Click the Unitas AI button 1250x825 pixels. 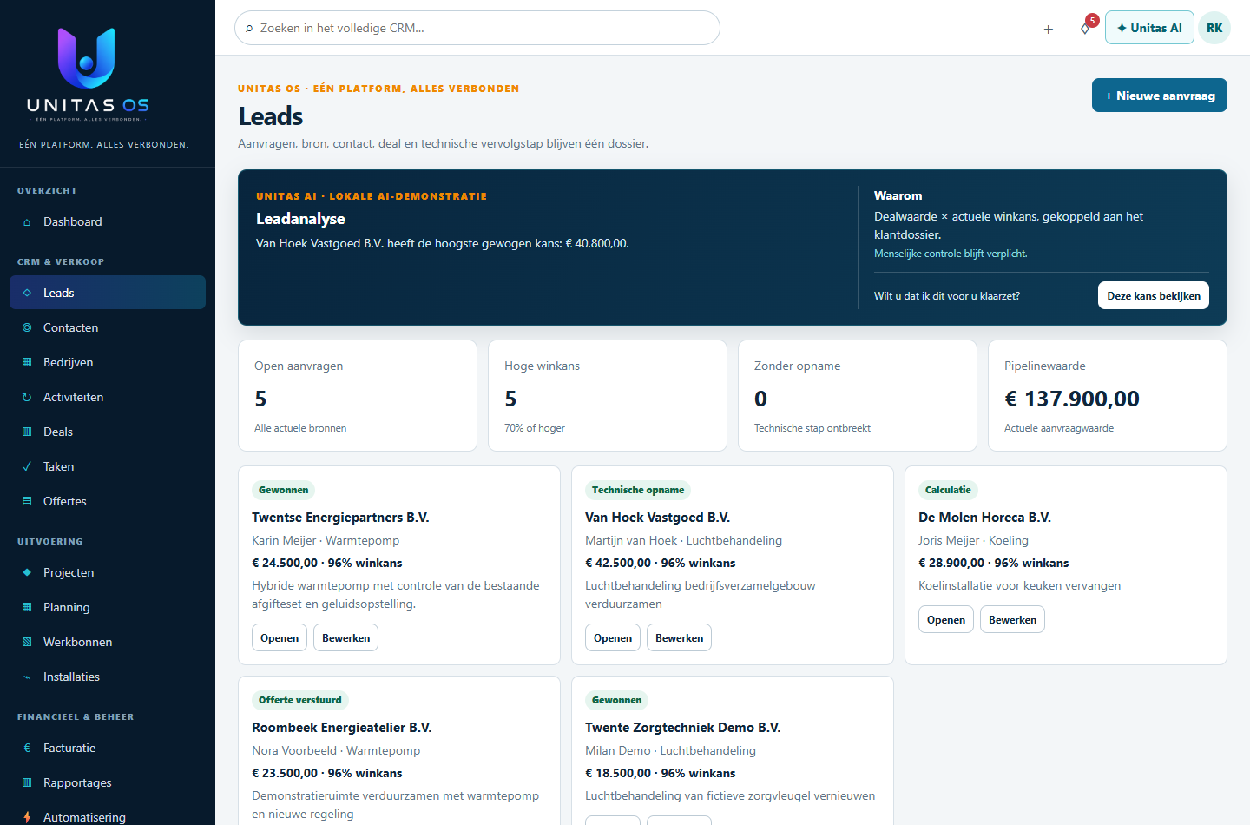pos(1149,28)
